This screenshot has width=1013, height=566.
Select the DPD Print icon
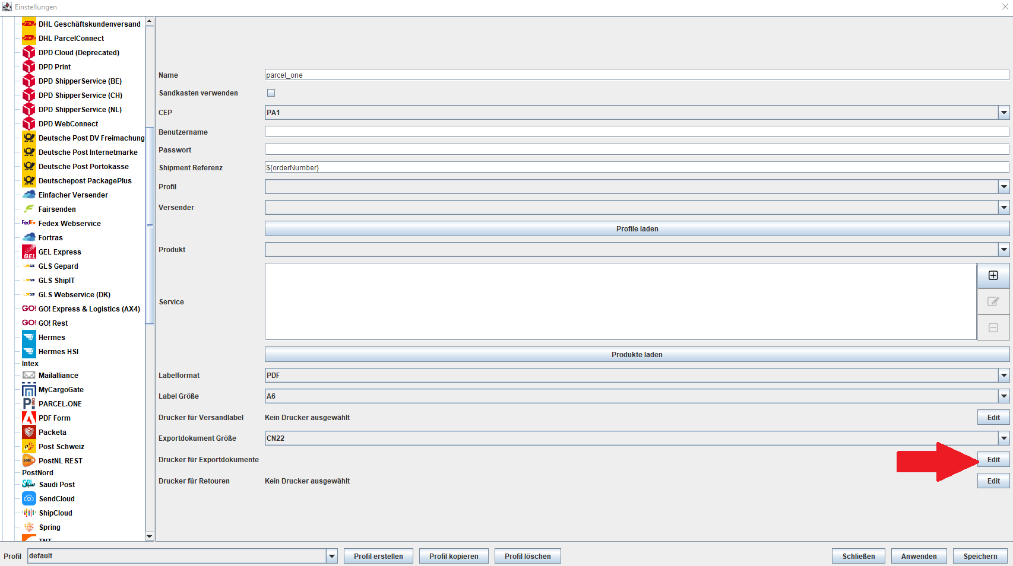click(29, 67)
